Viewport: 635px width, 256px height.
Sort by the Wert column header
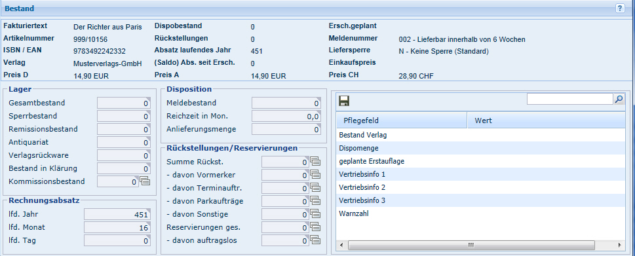point(547,120)
